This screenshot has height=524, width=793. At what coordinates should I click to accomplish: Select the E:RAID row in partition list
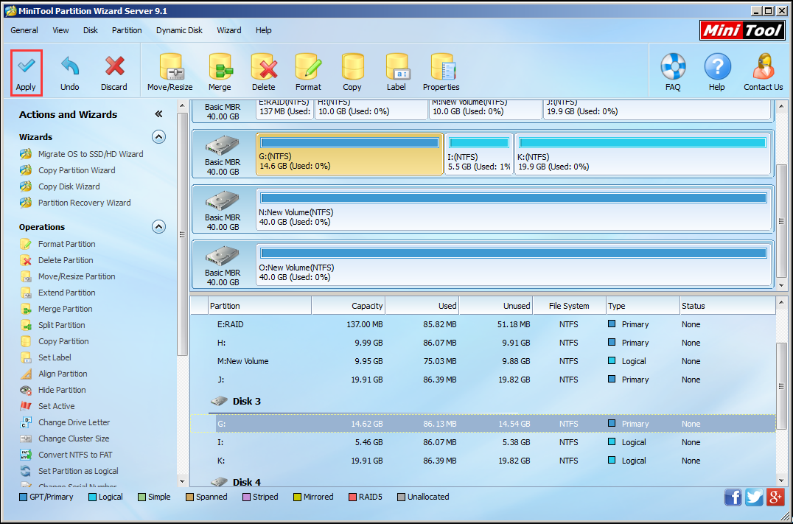pos(483,324)
